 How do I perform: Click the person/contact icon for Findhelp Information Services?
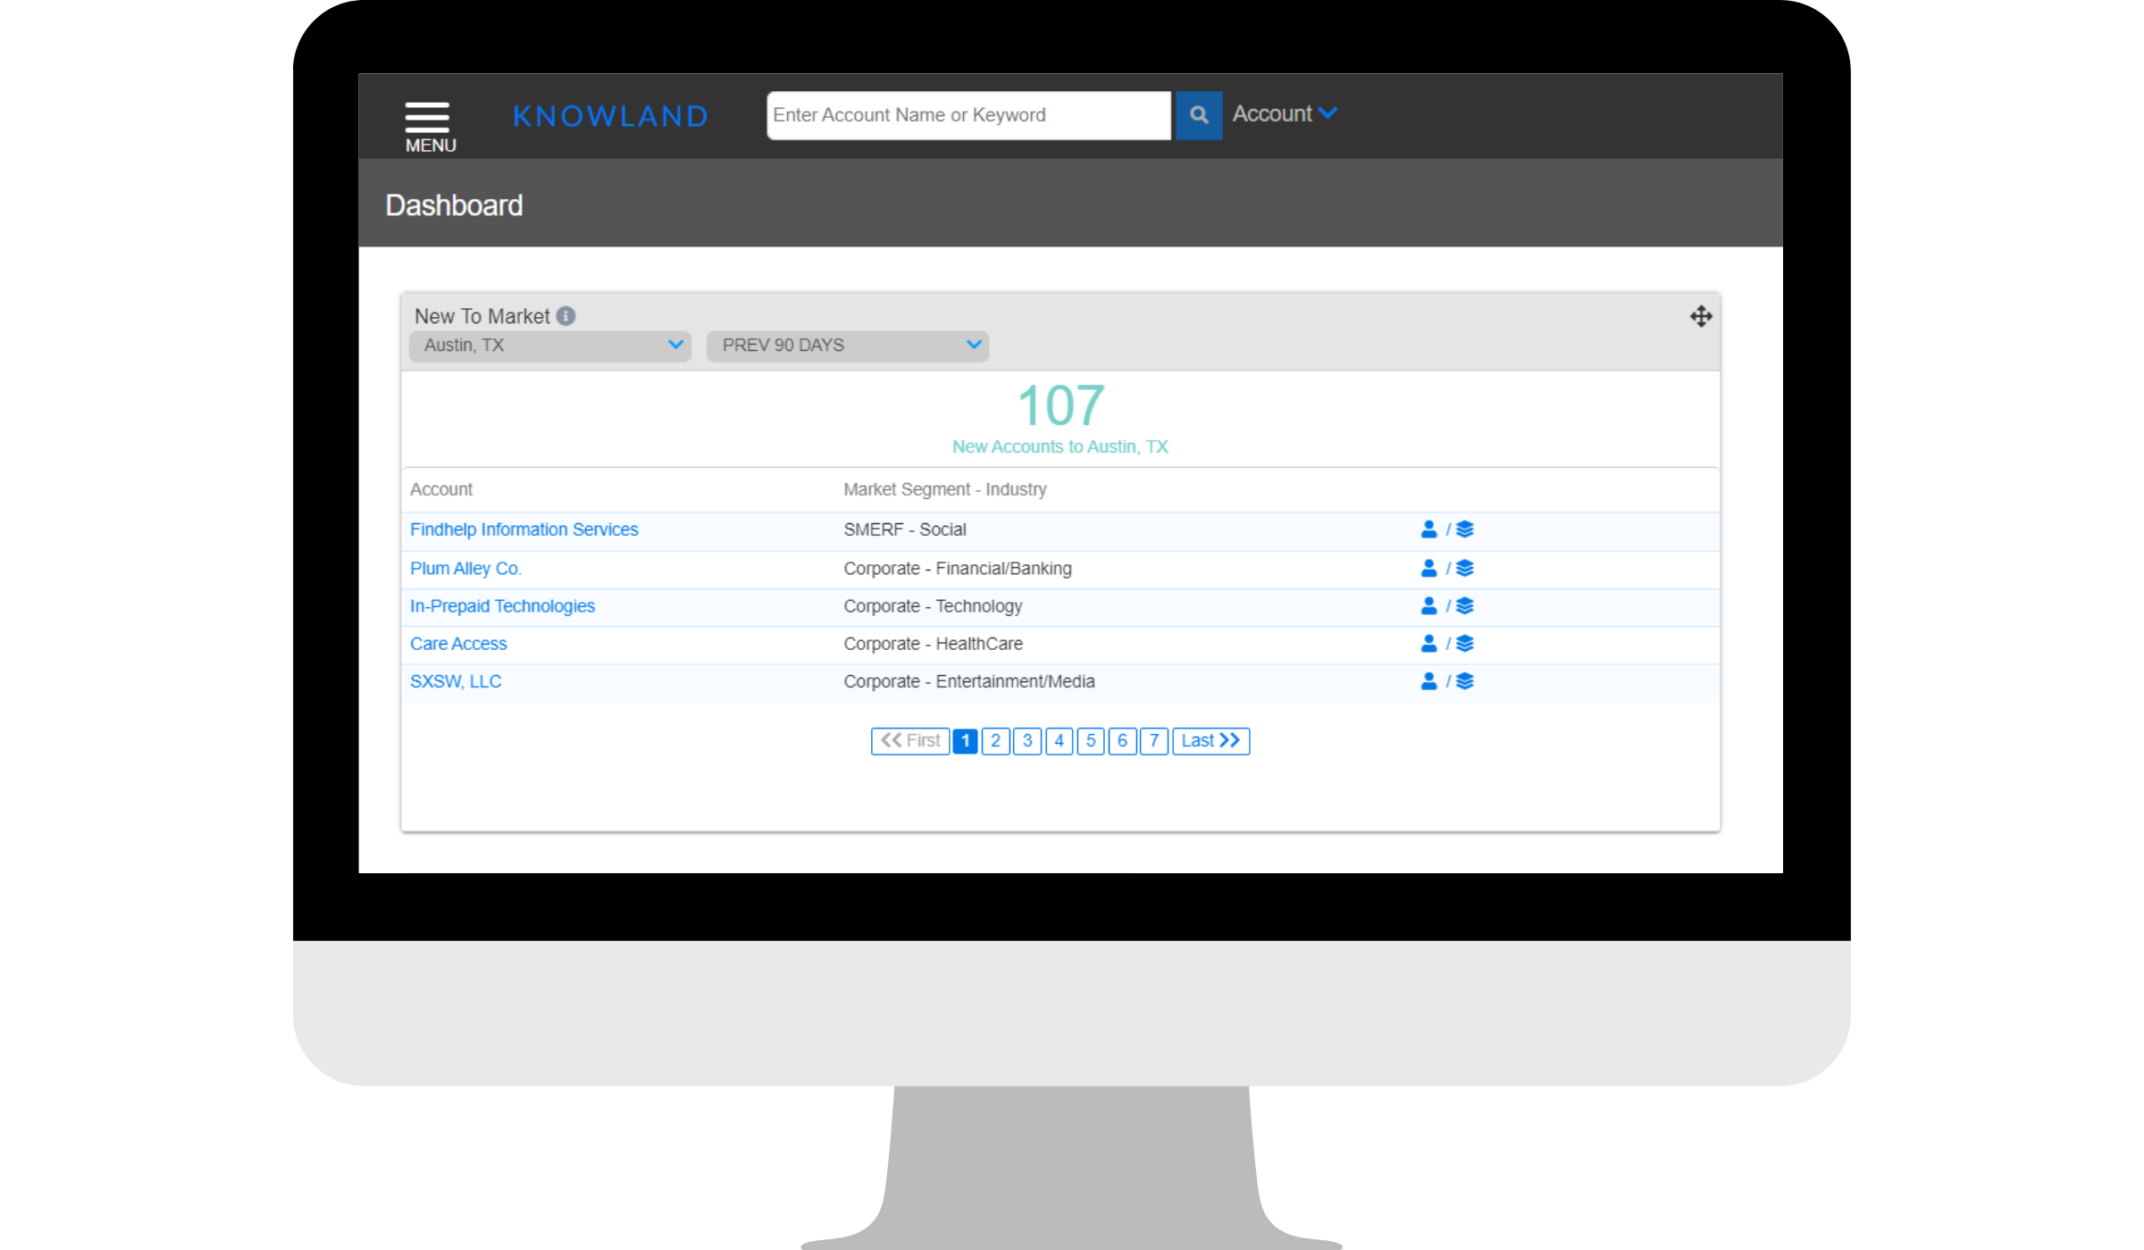1427,529
